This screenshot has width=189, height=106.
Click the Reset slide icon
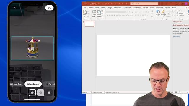(102, 14)
